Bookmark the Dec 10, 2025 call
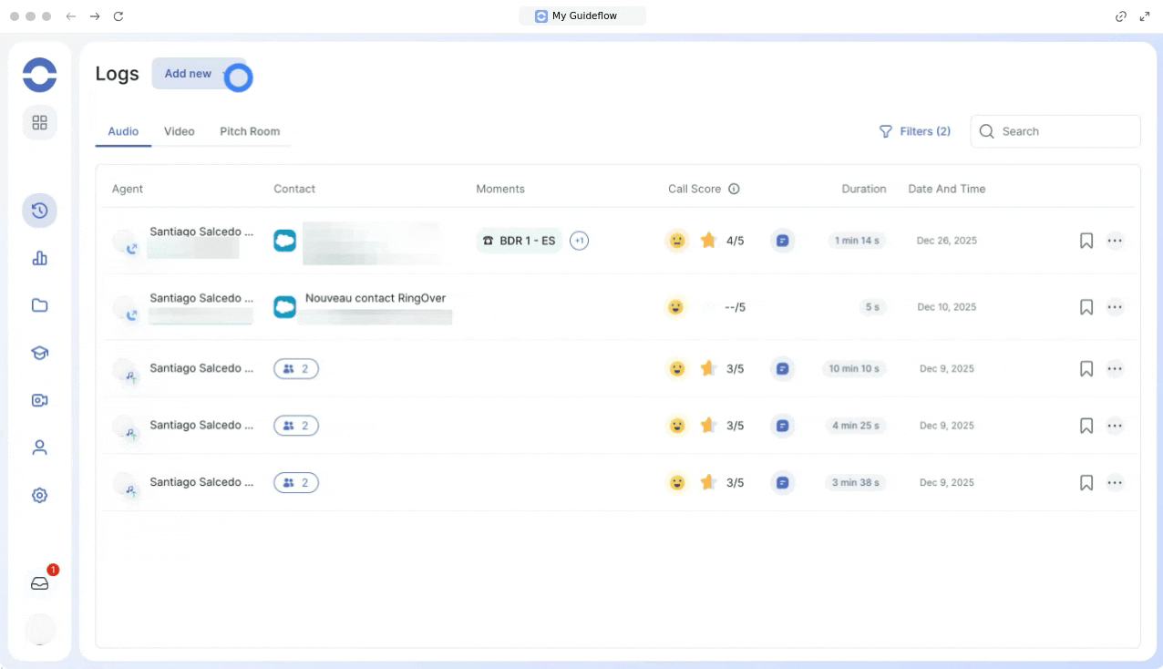 pyautogui.click(x=1086, y=307)
